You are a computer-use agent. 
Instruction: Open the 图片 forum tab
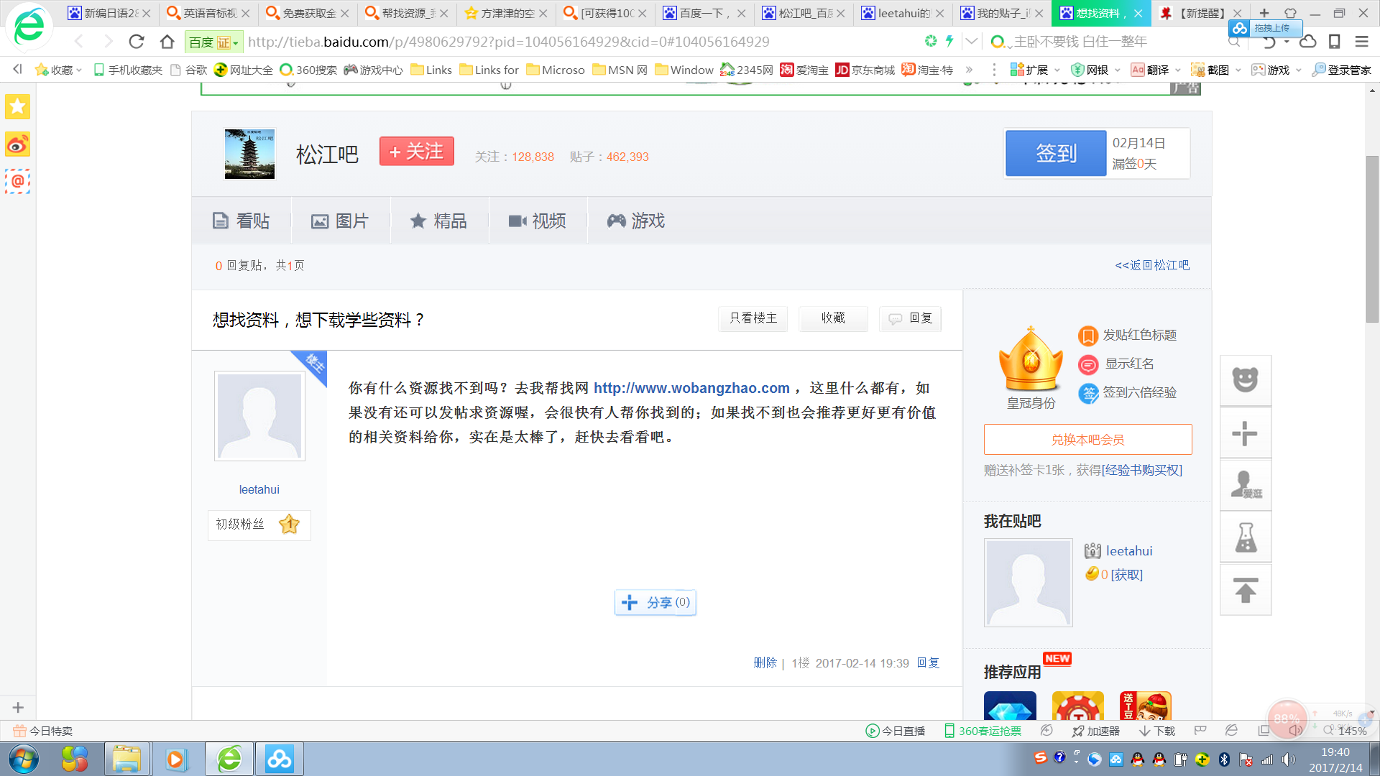pos(340,221)
